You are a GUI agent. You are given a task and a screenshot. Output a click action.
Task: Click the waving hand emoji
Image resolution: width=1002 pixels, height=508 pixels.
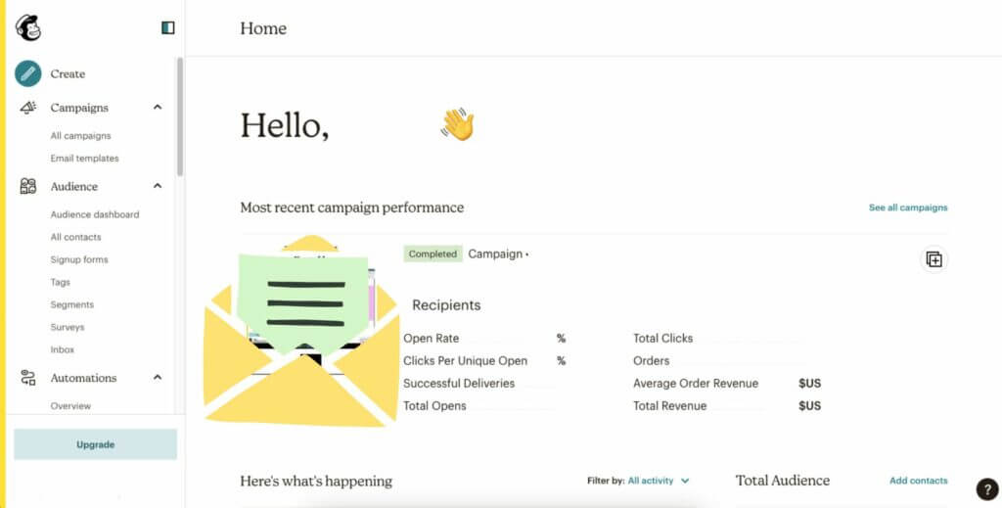[458, 124]
